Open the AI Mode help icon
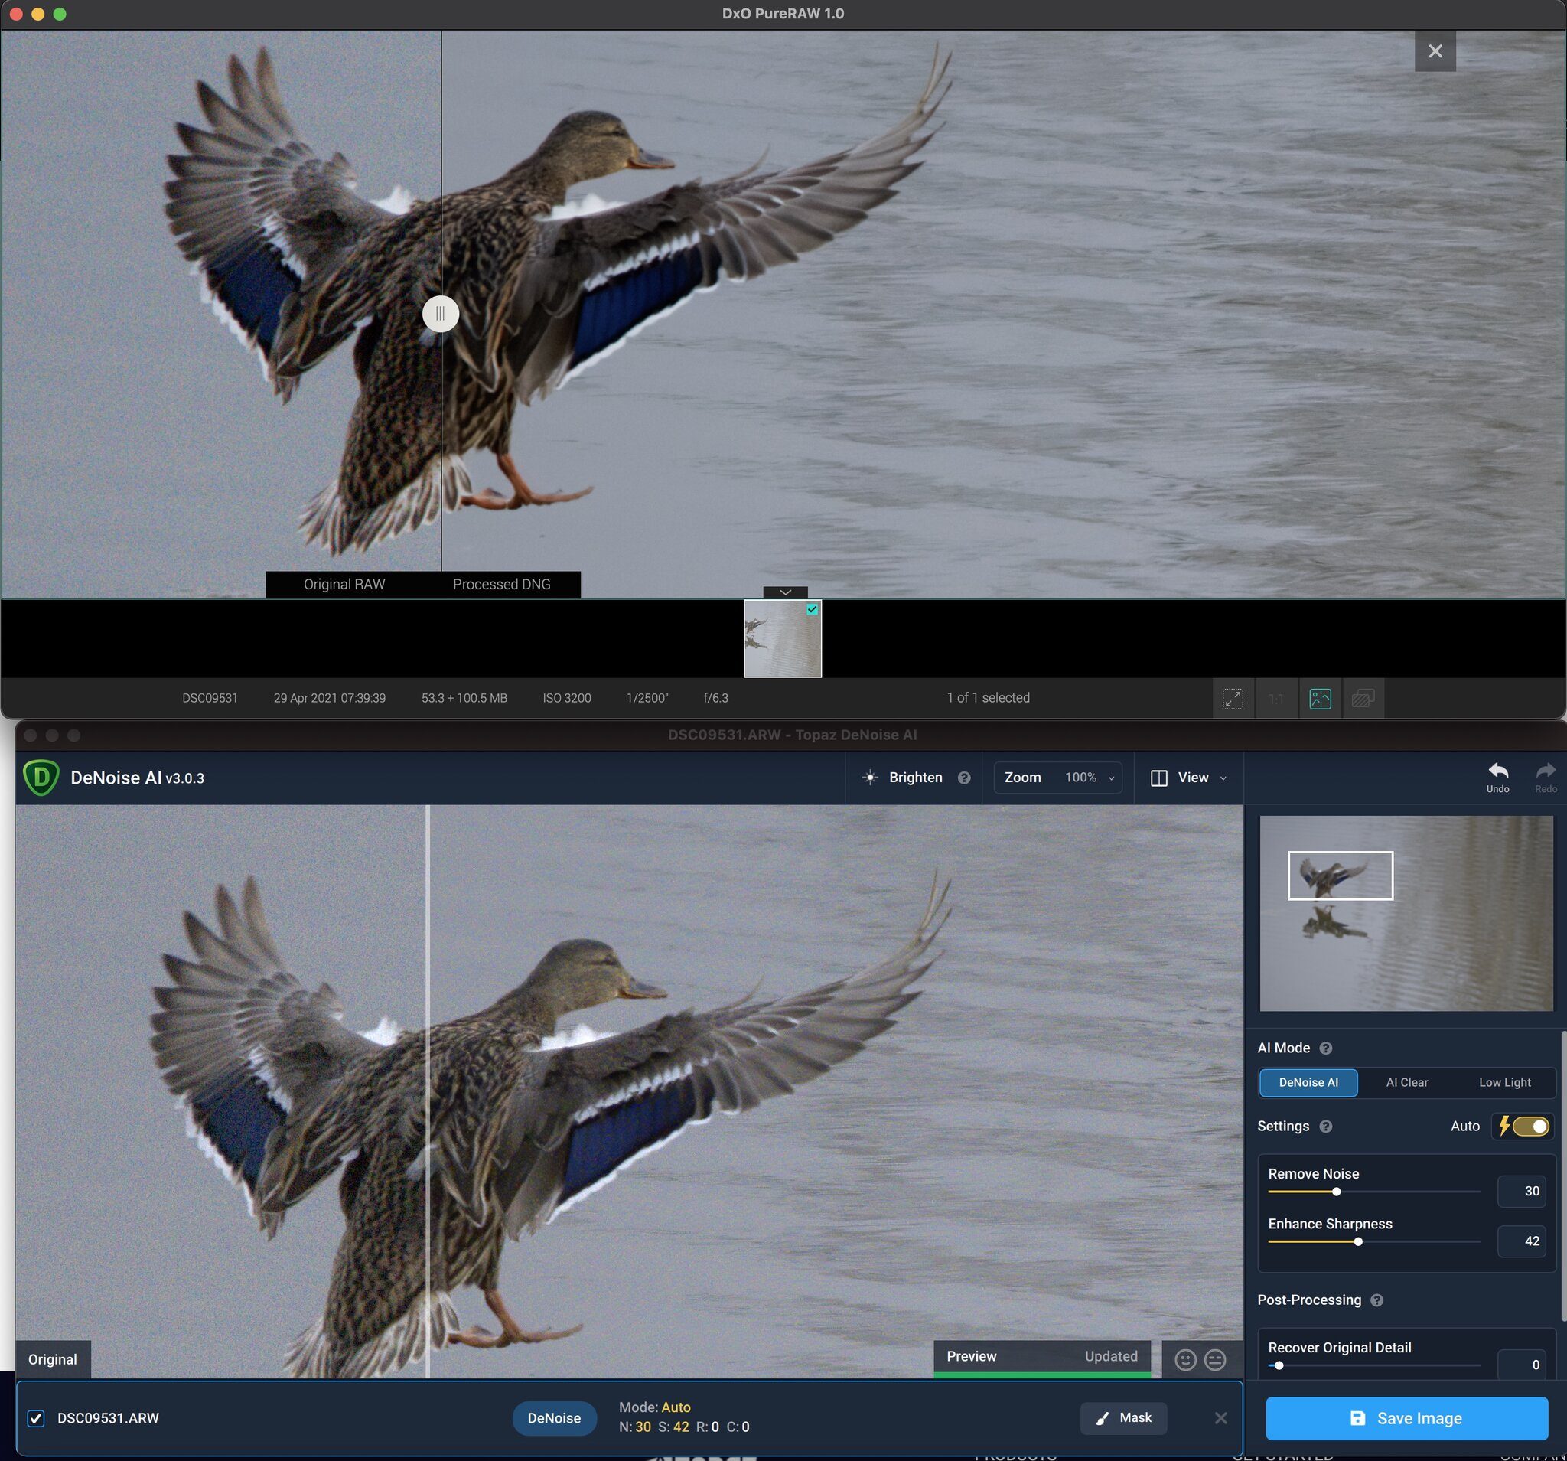Viewport: 1567px width, 1461px height. pyautogui.click(x=1326, y=1048)
